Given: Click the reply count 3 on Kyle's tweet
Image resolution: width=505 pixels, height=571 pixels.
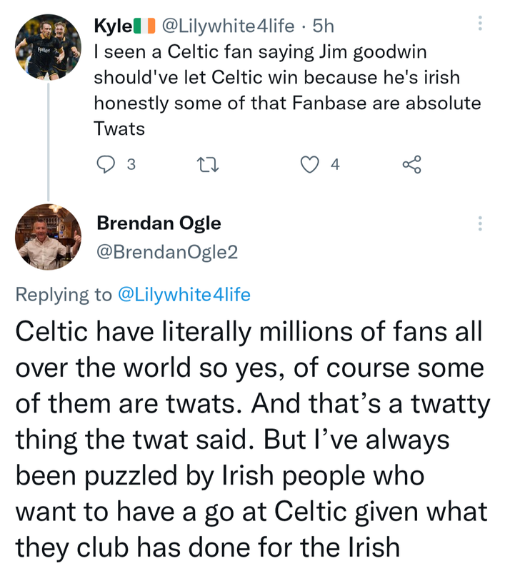Looking at the screenshot, I should (130, 165).
